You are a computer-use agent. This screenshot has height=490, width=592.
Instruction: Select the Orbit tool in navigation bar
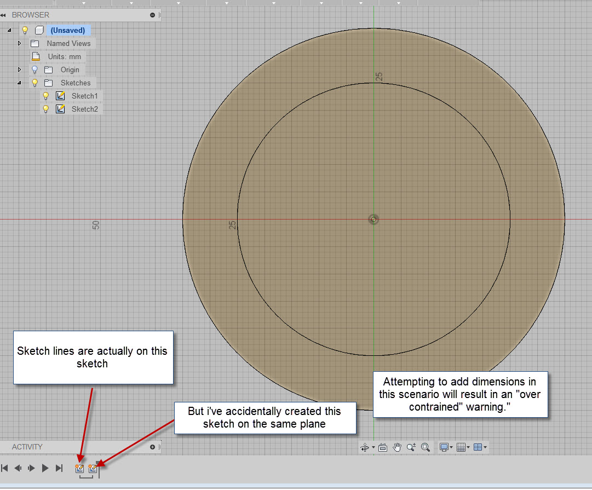click(364, 447)
